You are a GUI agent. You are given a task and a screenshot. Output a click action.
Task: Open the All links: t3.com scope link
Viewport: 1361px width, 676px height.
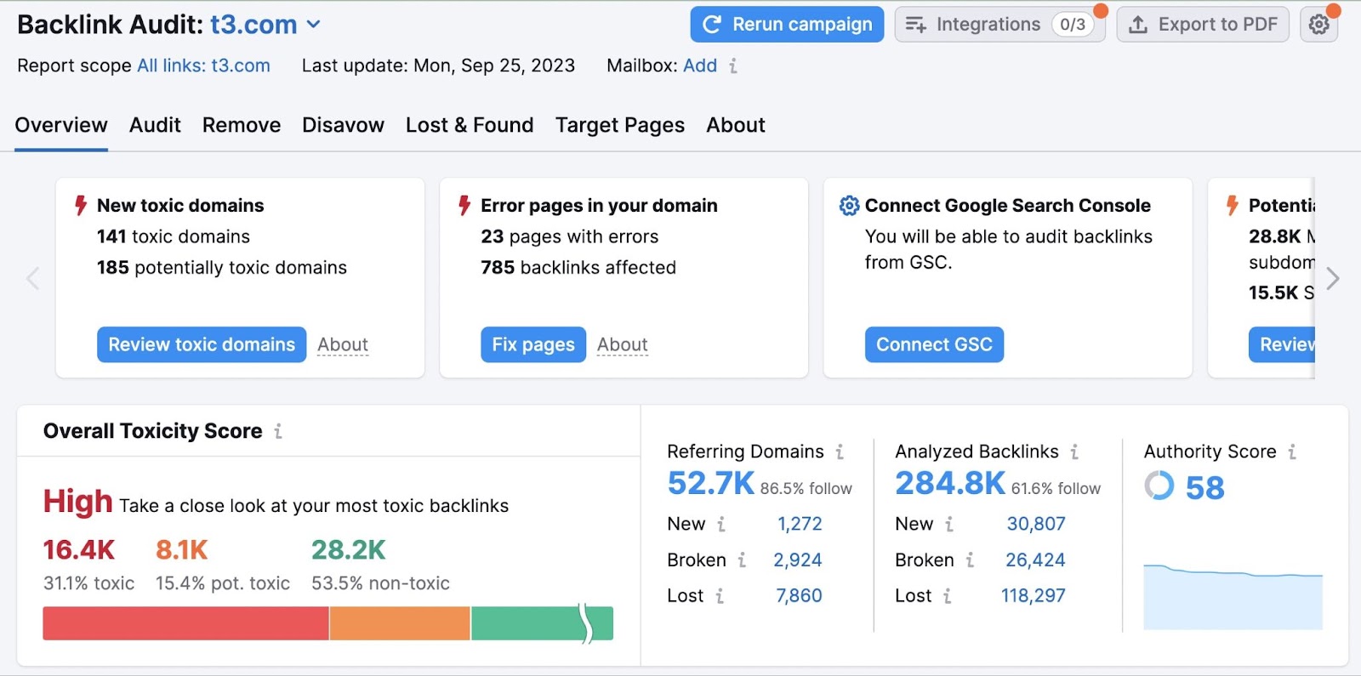click(203, 65)
